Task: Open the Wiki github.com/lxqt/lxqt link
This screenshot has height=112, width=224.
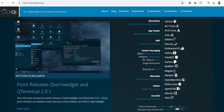Action: click(150, 44)
